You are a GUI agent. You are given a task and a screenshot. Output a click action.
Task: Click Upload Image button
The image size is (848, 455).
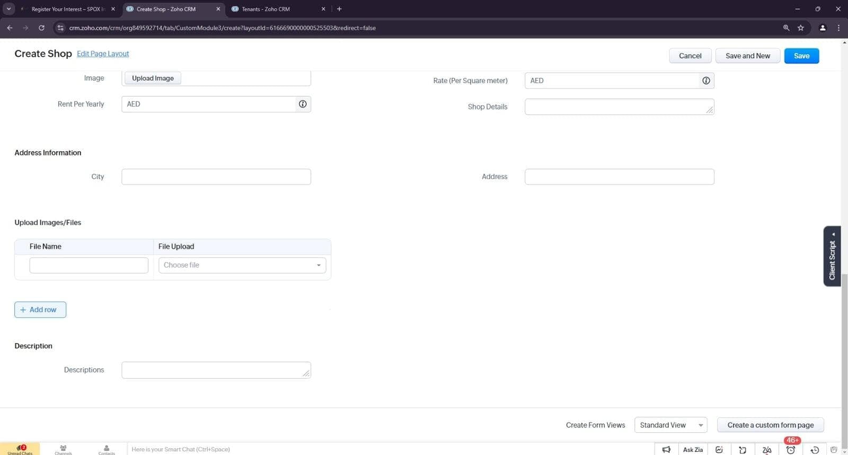click(x=153, y=78)
